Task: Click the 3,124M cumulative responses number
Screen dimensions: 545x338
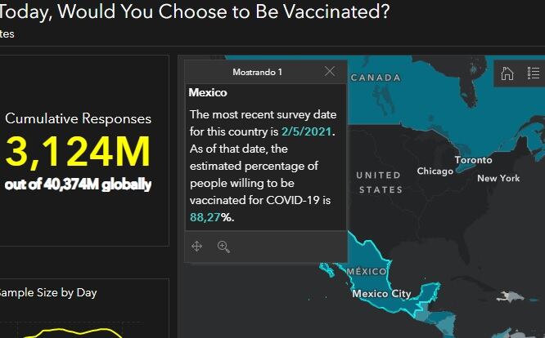Action: coord(78,153)
